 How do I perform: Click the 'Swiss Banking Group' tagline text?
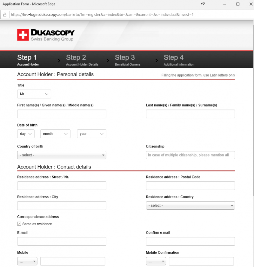(x=52, y=39)
